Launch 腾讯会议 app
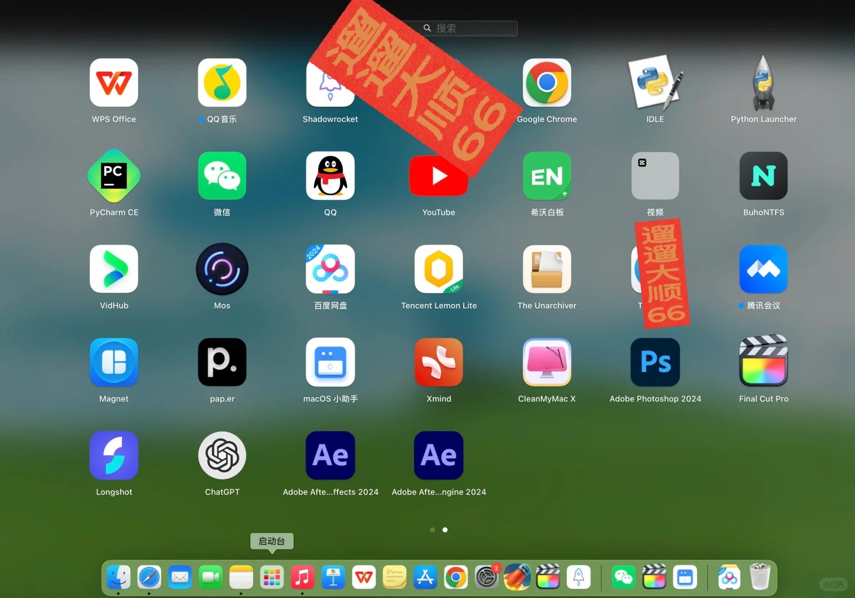The height and width of the screenshot is (598, 855). click(764, 269)
